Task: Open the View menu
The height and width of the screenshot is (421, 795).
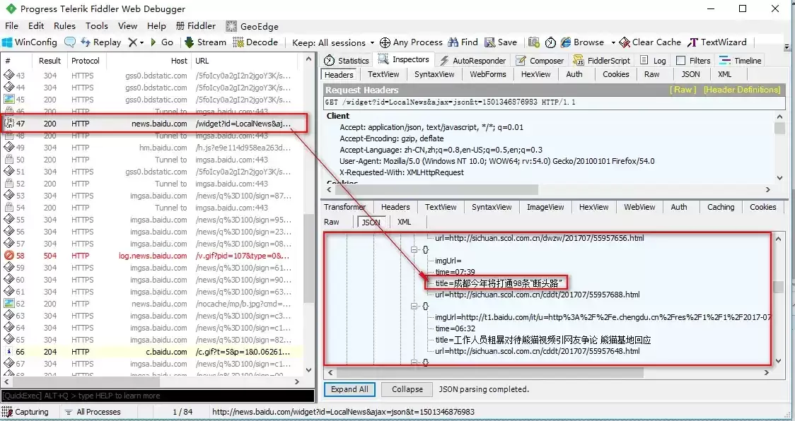Action: (128, 26)
